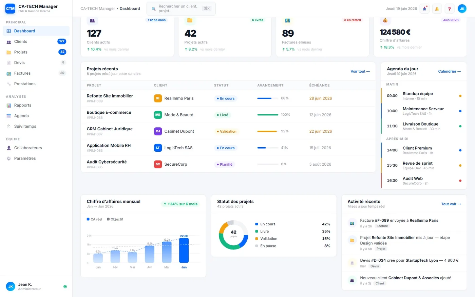475x297 pixels.
Task: Click the Chiffre d'affaires money bag icon
Action: (385, 20)
